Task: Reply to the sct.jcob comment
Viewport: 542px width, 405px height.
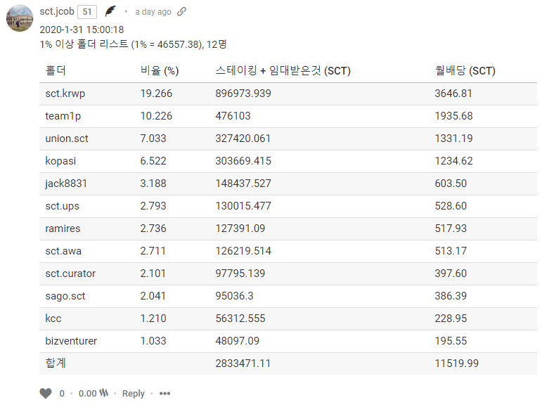Action: coord(133,394)
